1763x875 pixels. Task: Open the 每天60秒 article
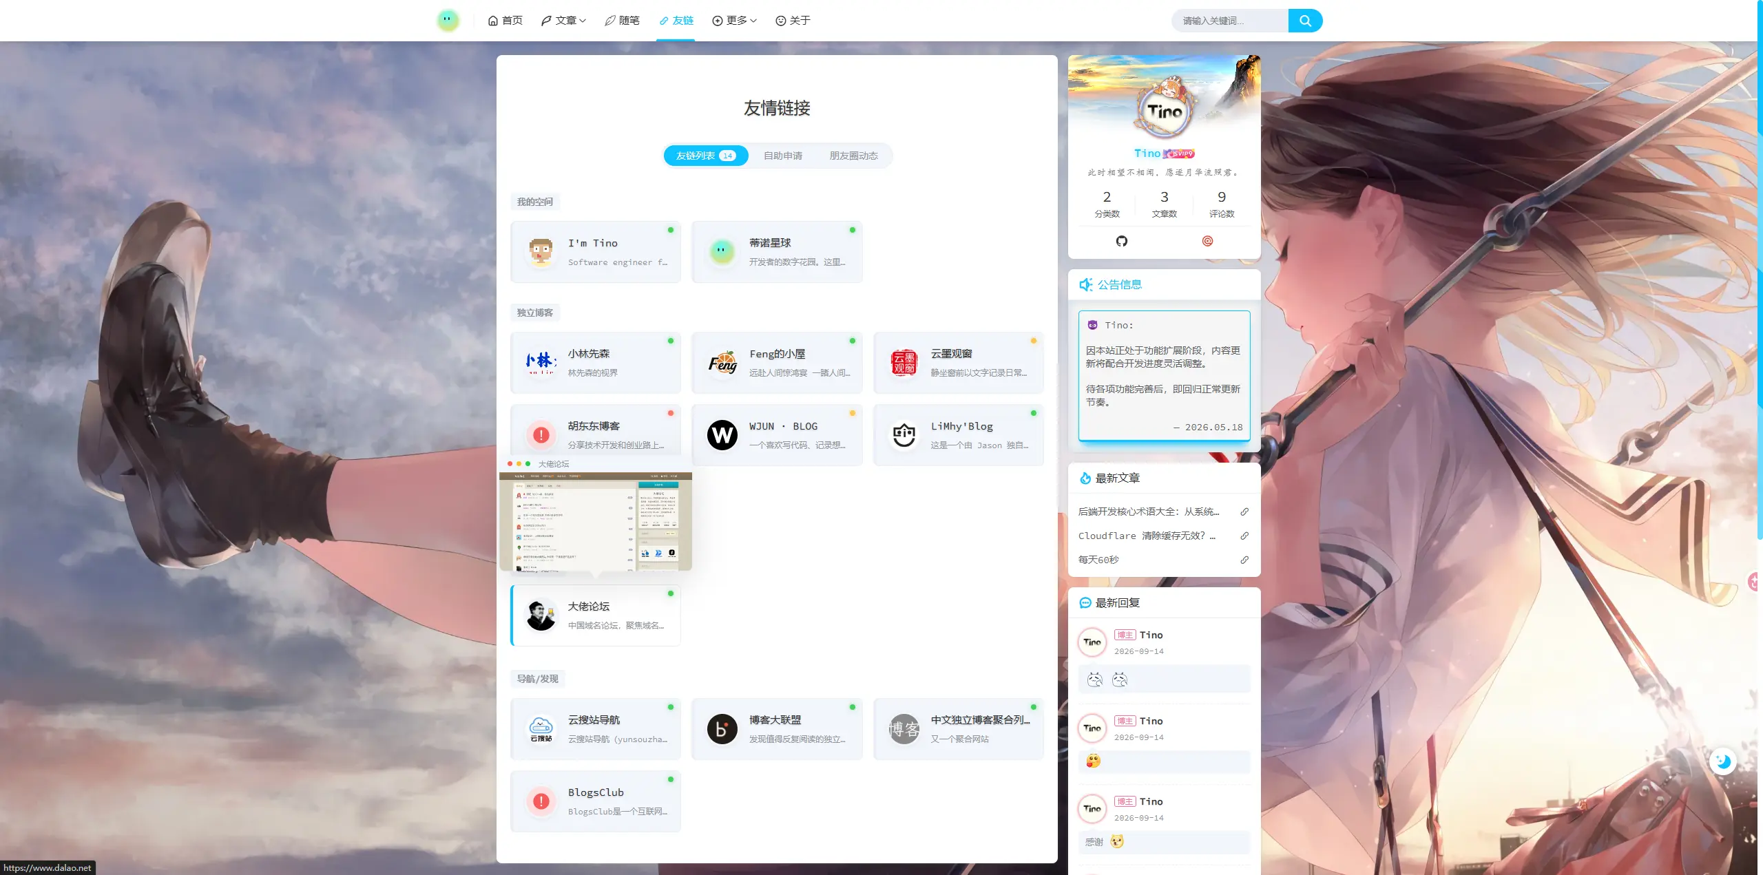(1098, 560)
